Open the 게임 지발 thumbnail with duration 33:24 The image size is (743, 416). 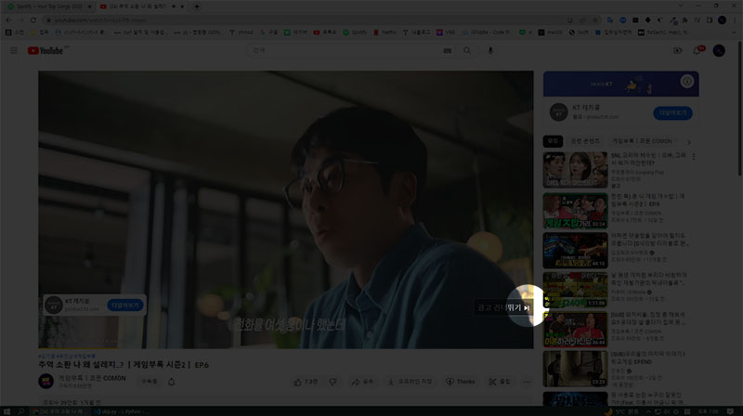(x=575, y=211)
